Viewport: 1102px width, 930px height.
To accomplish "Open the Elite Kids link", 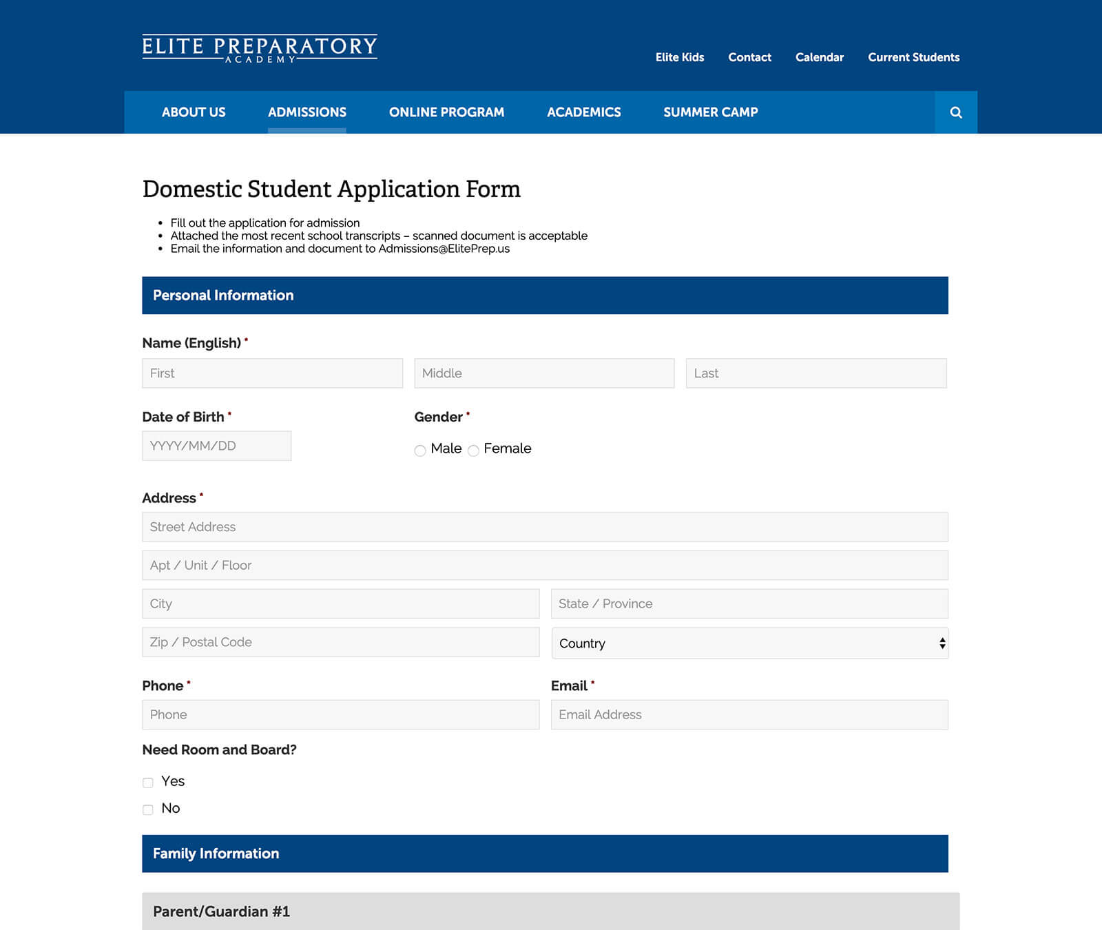I will point(679,57).
